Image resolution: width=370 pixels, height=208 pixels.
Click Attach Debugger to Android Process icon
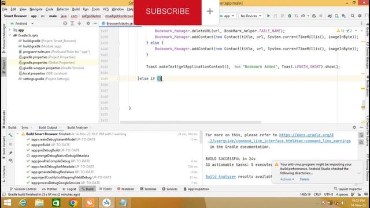coord(314,16)
